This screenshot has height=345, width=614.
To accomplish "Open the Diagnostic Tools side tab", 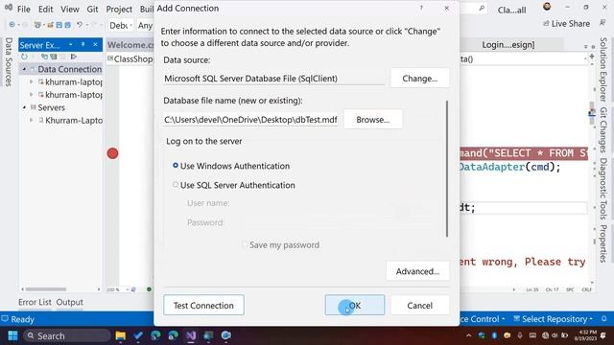I will [x=603, y=190].
